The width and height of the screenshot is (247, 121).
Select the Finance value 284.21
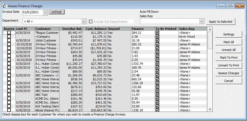click(137, 33)
